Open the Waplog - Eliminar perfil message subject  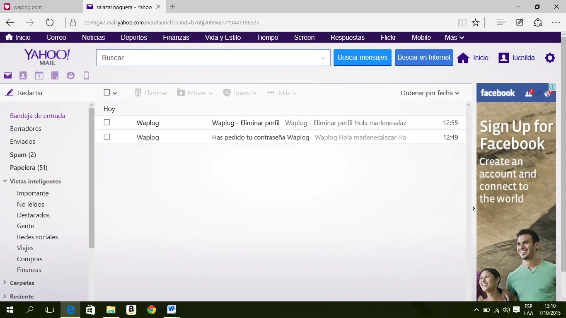[x=246, y=123]
